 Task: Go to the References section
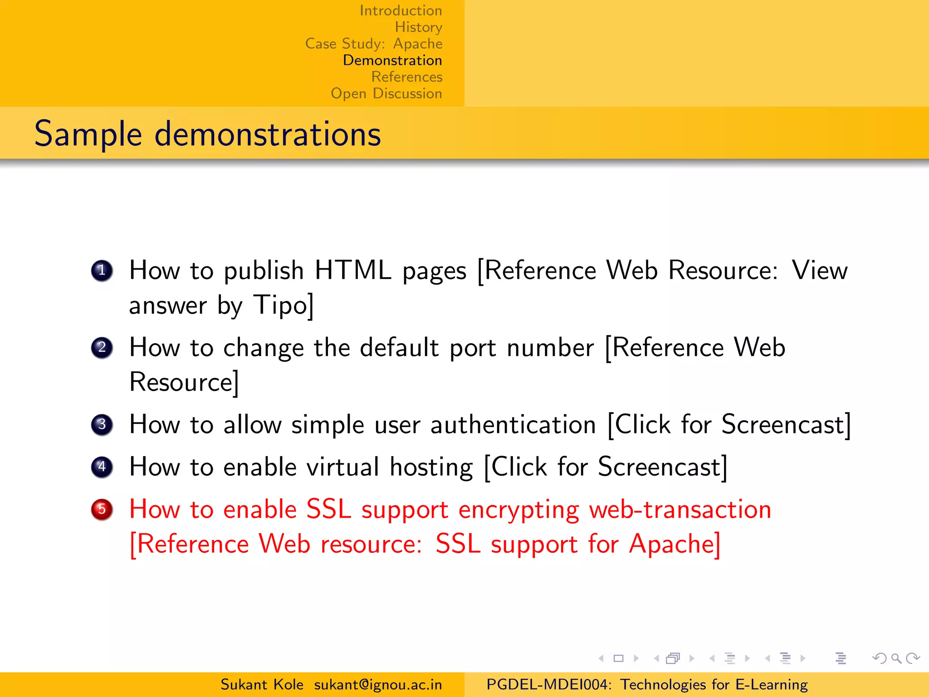[406, 77]
